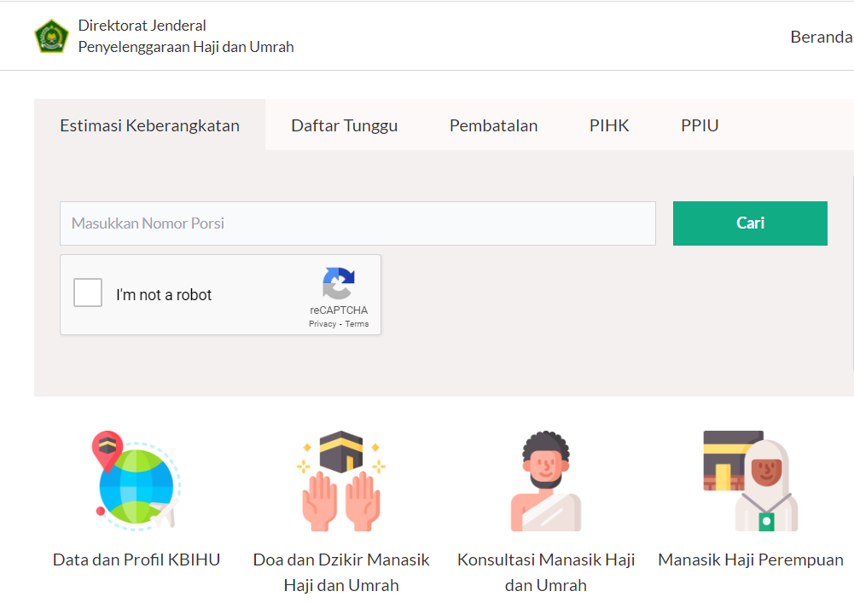
Task: Open Doa dan Dzikir Manasik Haji dan Umrah link
Action: [341, 572]
